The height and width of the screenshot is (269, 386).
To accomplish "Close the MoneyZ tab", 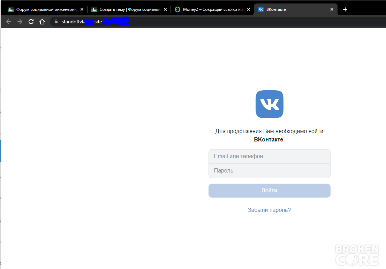I will [x=249, y=9].
